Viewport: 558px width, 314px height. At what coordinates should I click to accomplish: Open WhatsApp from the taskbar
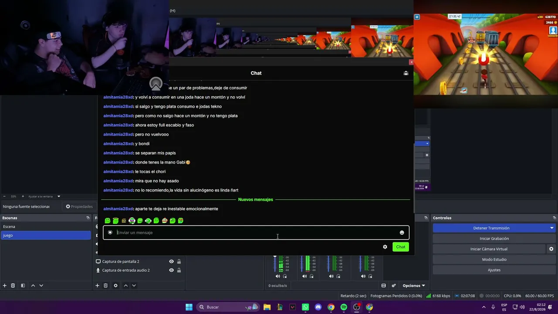coord(306,307)
